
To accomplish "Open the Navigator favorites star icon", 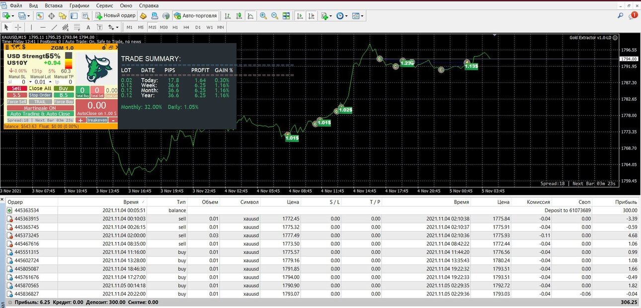I will pyautogui.click(x=62, y=16).
